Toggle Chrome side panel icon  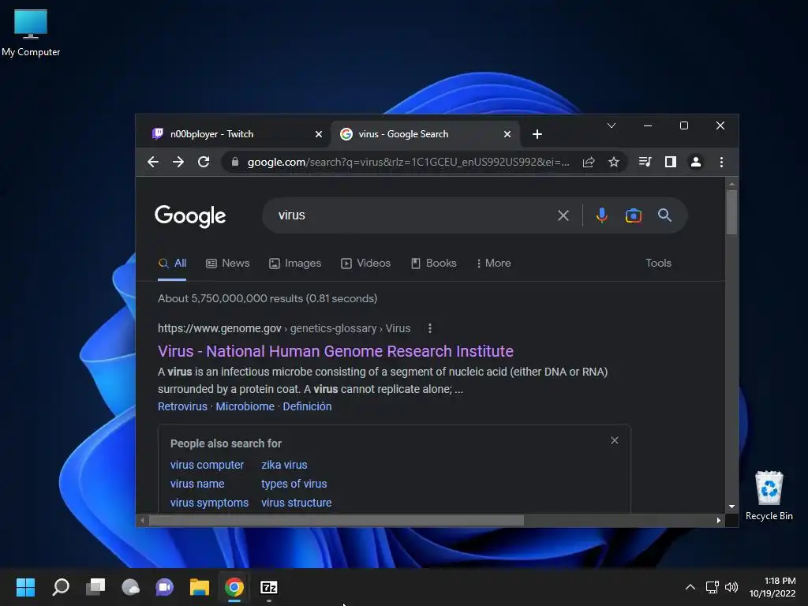(x=671, y=162)
